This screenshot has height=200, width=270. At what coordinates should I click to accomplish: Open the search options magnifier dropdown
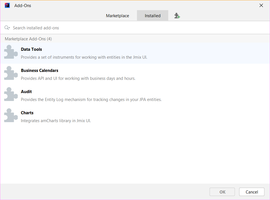point(7,28)
